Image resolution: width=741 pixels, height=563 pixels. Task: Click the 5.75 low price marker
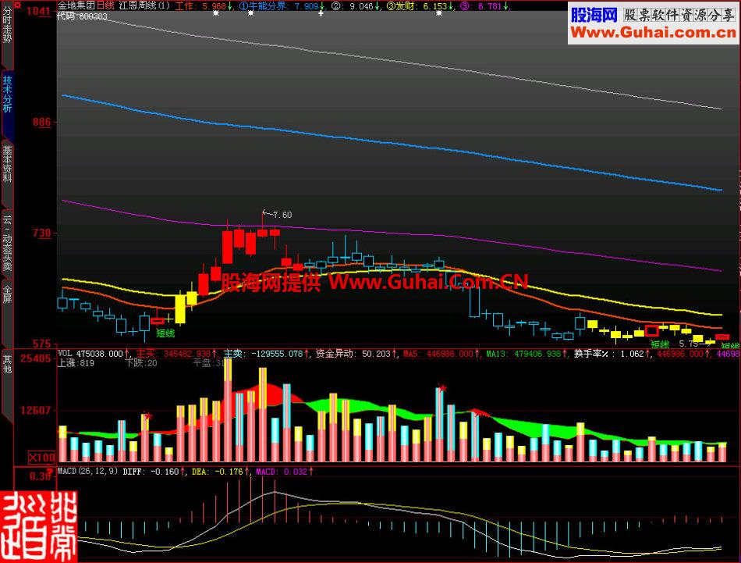688,344
